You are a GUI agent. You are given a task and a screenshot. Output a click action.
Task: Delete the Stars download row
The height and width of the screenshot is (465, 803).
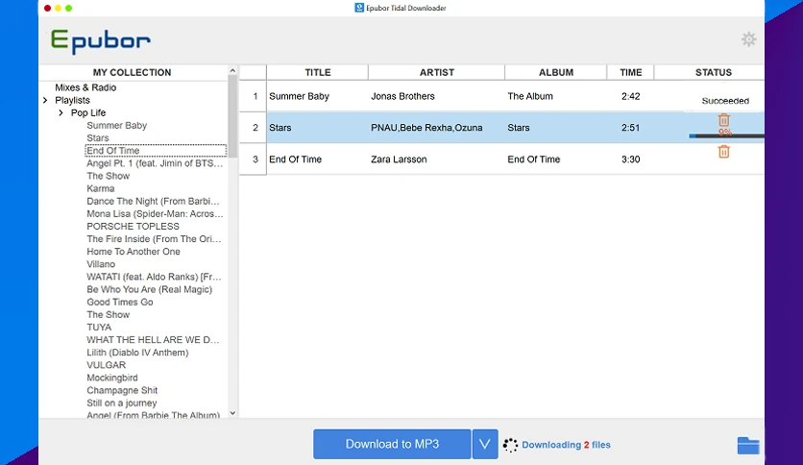(x=723, y=120)
